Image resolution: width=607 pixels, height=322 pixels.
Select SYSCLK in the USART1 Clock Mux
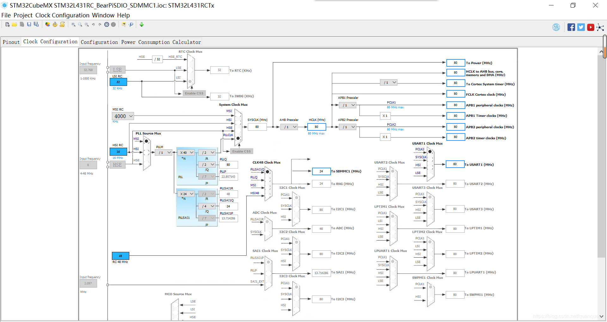point(430,160)
